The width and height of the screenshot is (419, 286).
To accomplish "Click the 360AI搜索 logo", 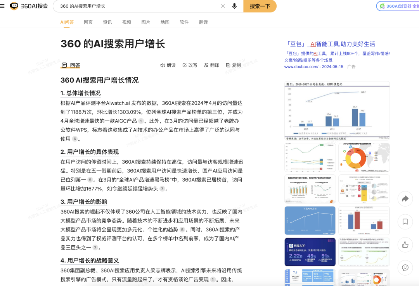I will pyautogui.click(x=29, y=6).
